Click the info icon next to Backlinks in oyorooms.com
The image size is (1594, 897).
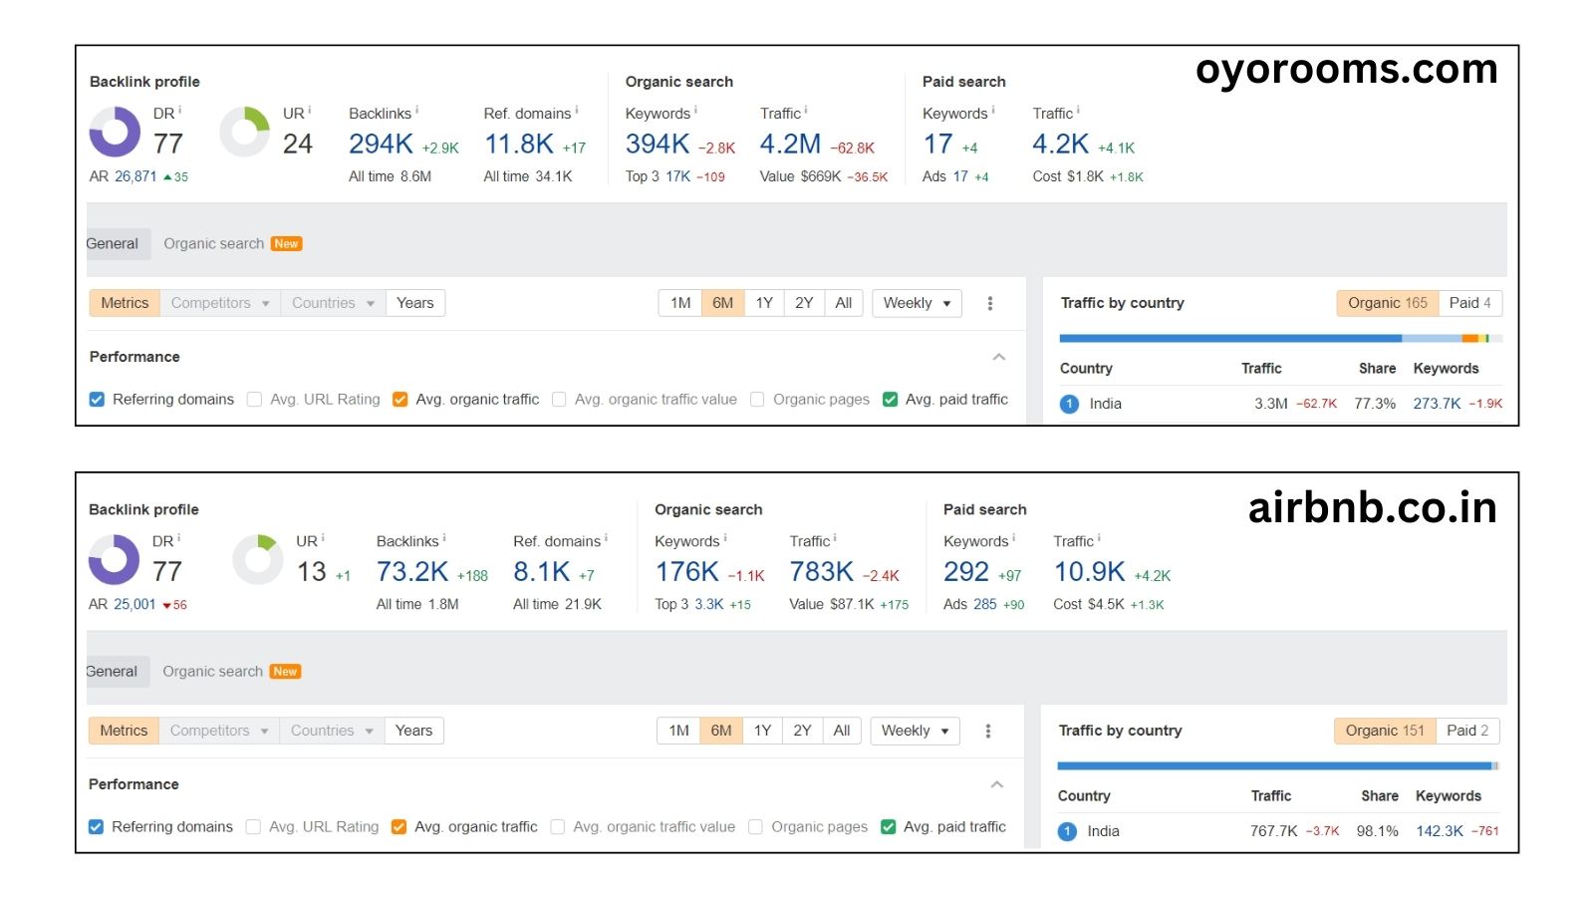416,110
